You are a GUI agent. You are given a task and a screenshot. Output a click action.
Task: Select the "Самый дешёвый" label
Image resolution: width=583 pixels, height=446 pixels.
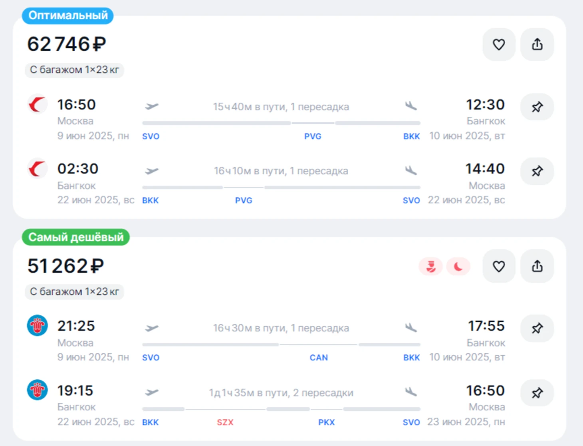tap(76, 237)
